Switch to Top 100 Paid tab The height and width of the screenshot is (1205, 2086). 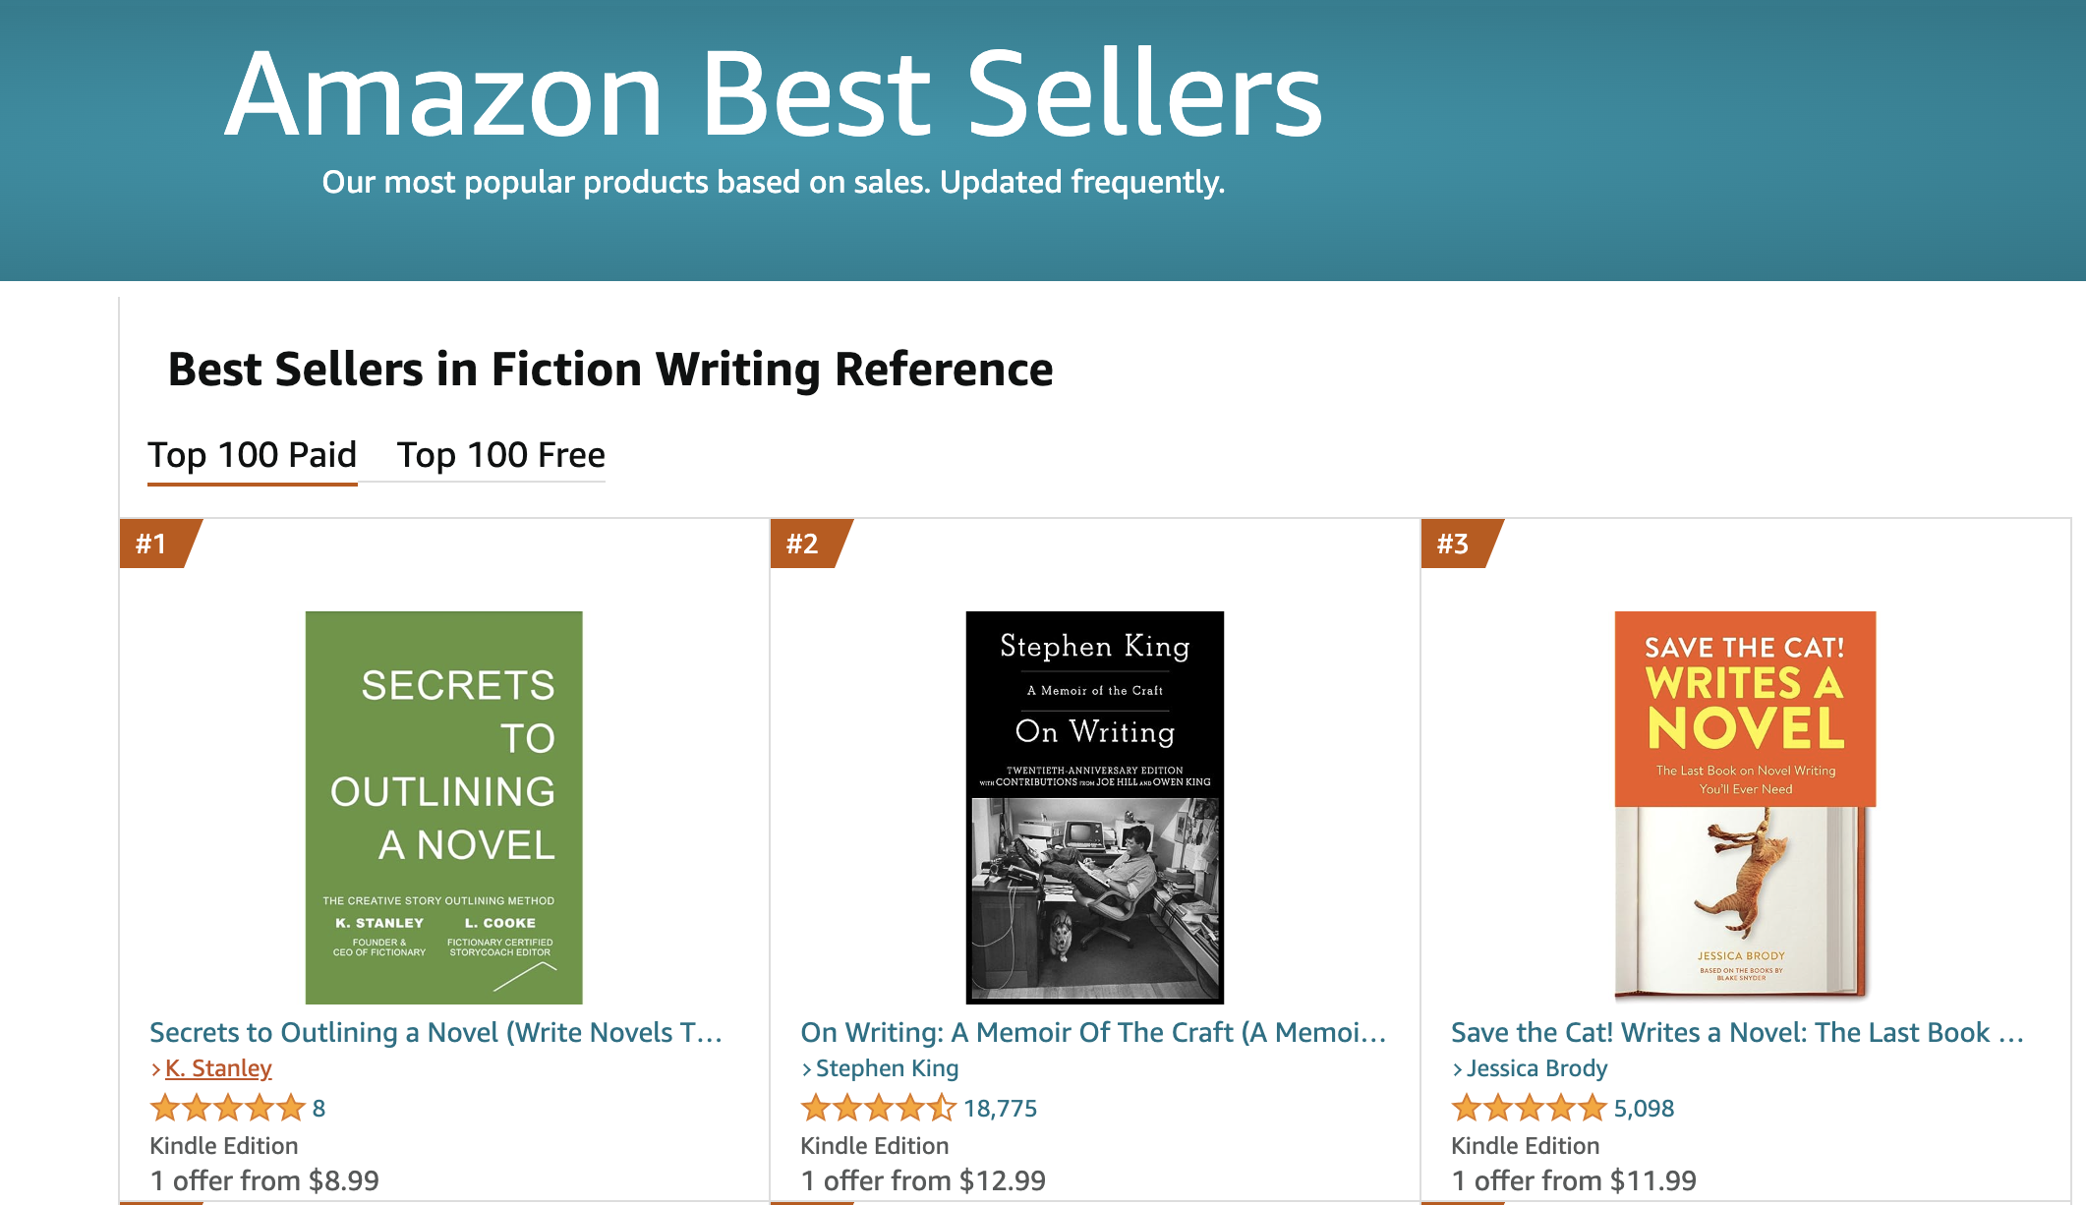(x=252, y=455)
